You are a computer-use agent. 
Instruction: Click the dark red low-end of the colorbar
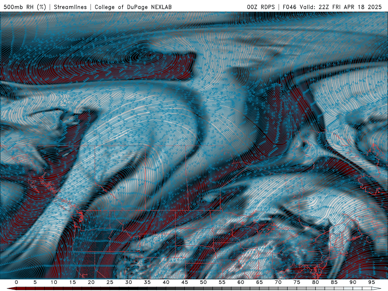pos(12,289)
